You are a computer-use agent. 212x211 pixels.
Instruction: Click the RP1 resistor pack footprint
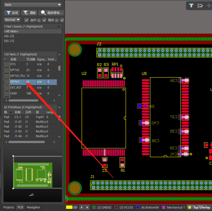(x=117, y=73)
